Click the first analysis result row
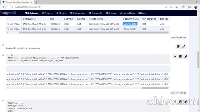The image size is (200, 112). pyautogui.click(x=88, y=74)
